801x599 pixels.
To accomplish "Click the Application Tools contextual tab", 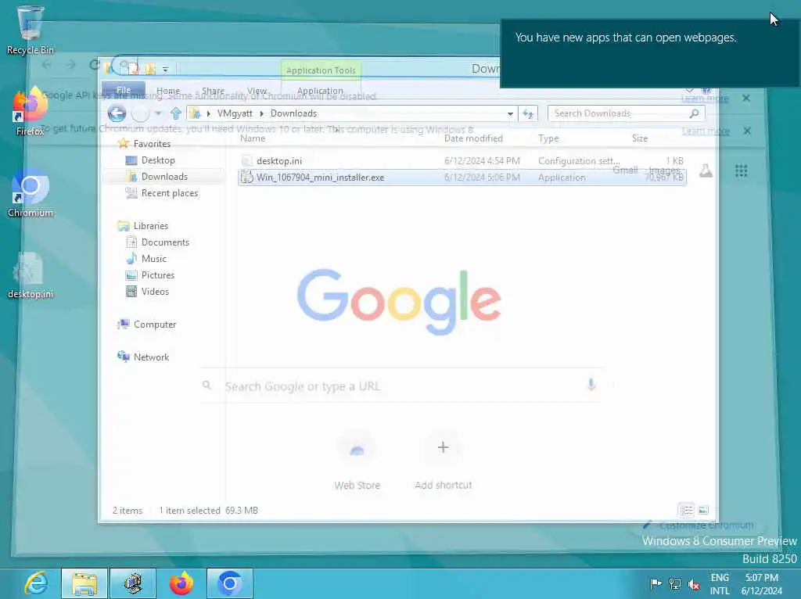I will coord(321,70).
